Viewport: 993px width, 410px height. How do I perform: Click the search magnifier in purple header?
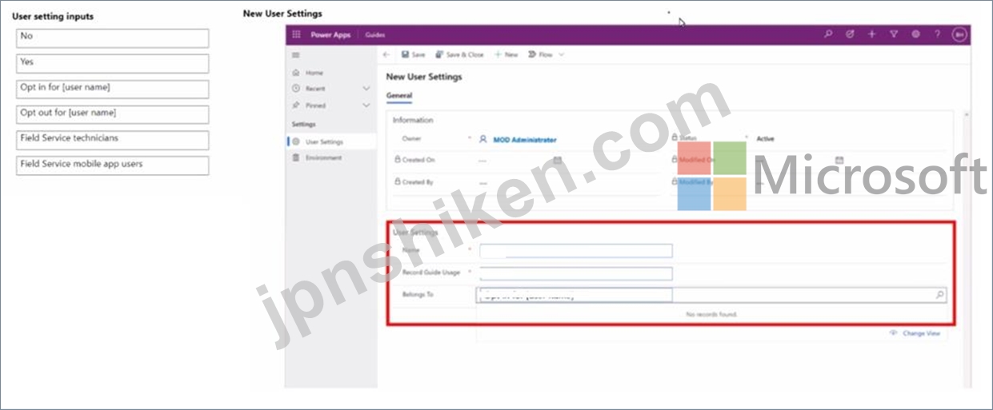coord(828,34)
